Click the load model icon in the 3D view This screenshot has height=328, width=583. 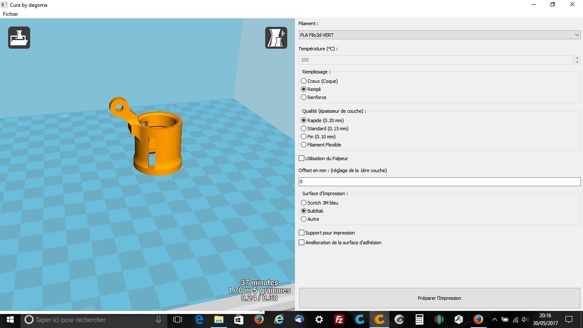tap(19, 38)
